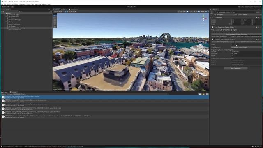Open the Asset Store tab
Screen dimensions: 263x148
pos(74,9)
